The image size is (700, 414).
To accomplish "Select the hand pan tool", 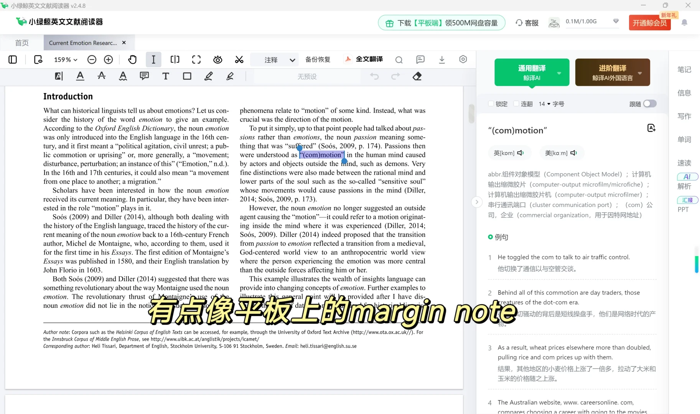I will (132, 59).
